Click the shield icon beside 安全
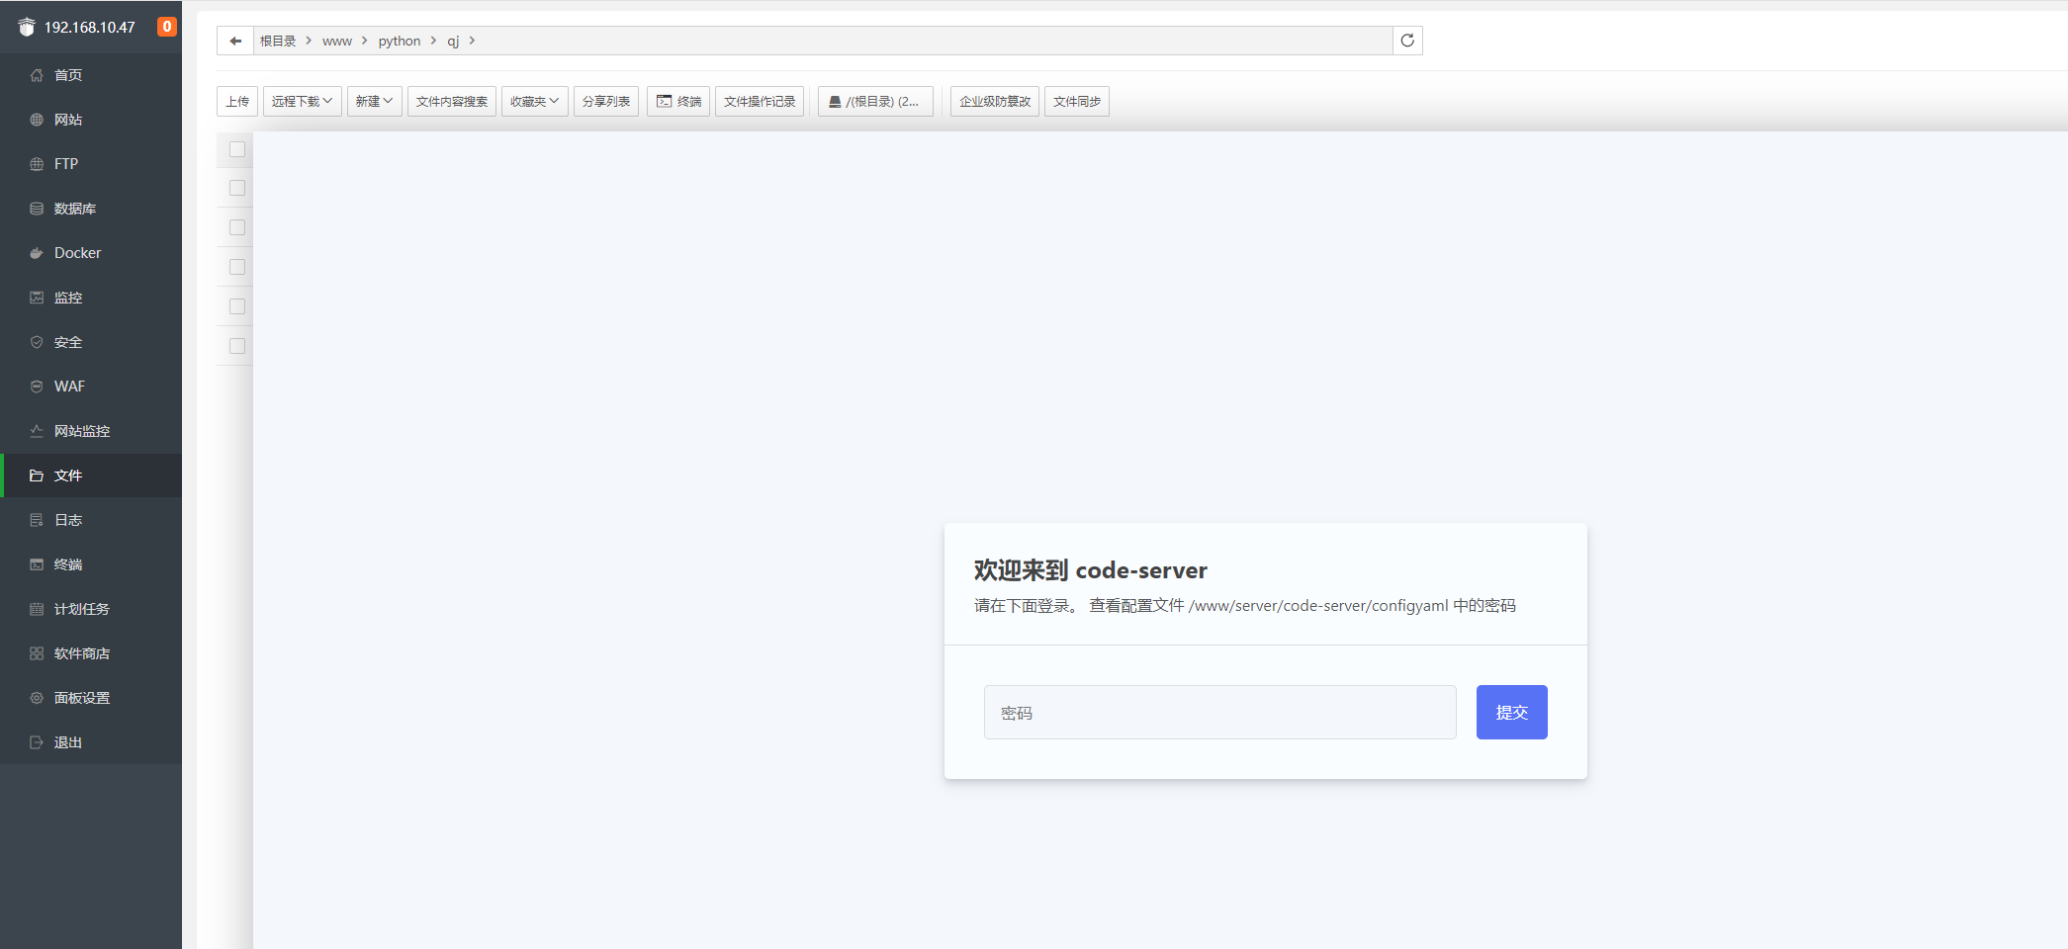 tap(37, 342)
